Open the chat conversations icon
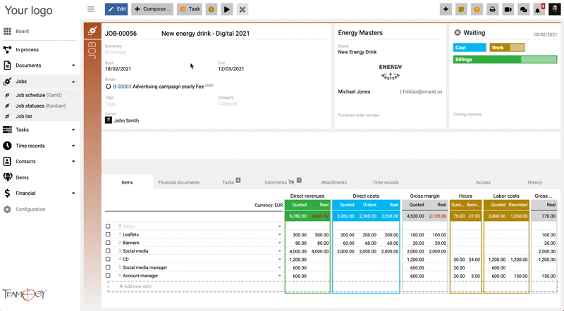564x311 pixels. 523,9
